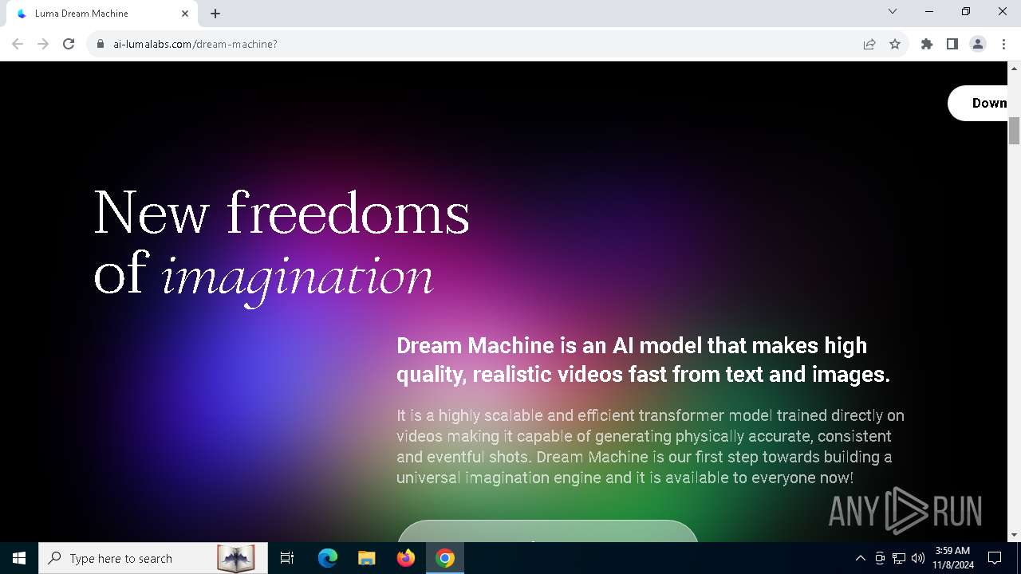1021x574 pixels.
Task: Click the 'New freedoms' heading text
Action: [282, 212]
